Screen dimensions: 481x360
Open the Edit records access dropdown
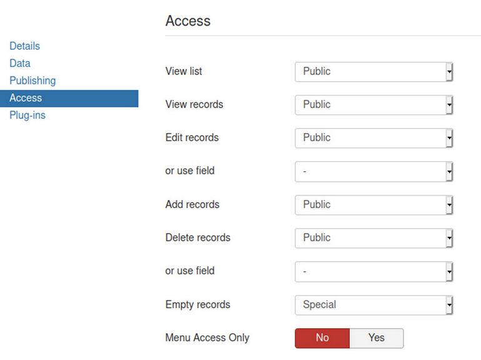[x=373, y=138]
